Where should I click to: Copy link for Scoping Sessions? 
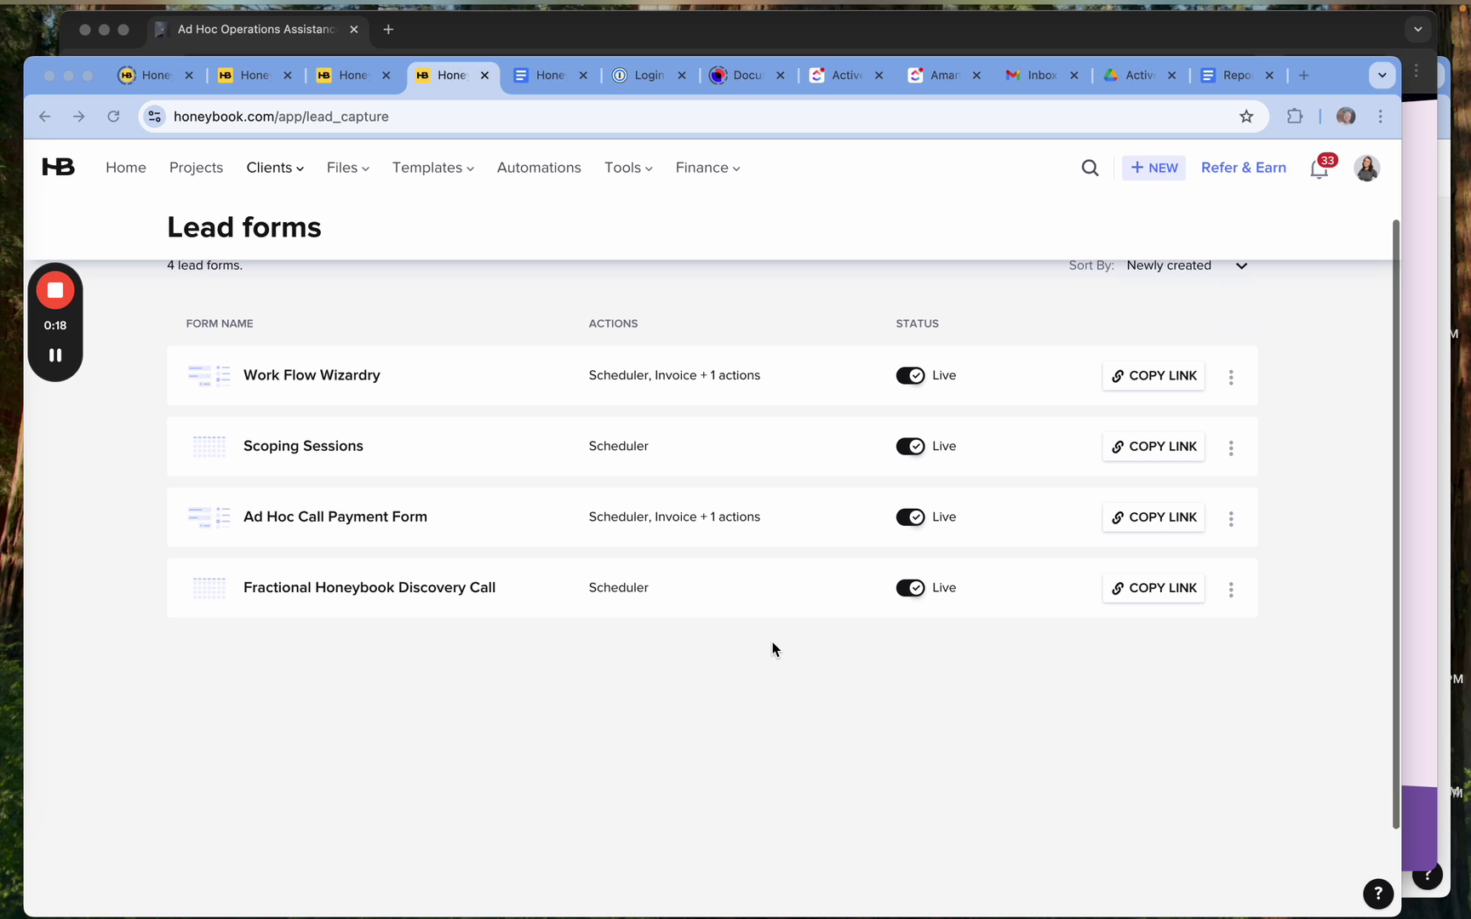(x=1153, y=446)
